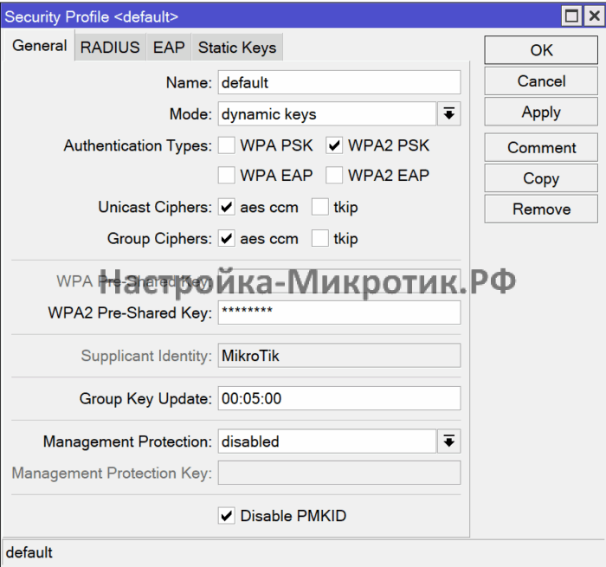Click the WPA2 Pre-Shared Key field
The width and height of the screenshot is (606, 567).
click(x=338, y=312)
